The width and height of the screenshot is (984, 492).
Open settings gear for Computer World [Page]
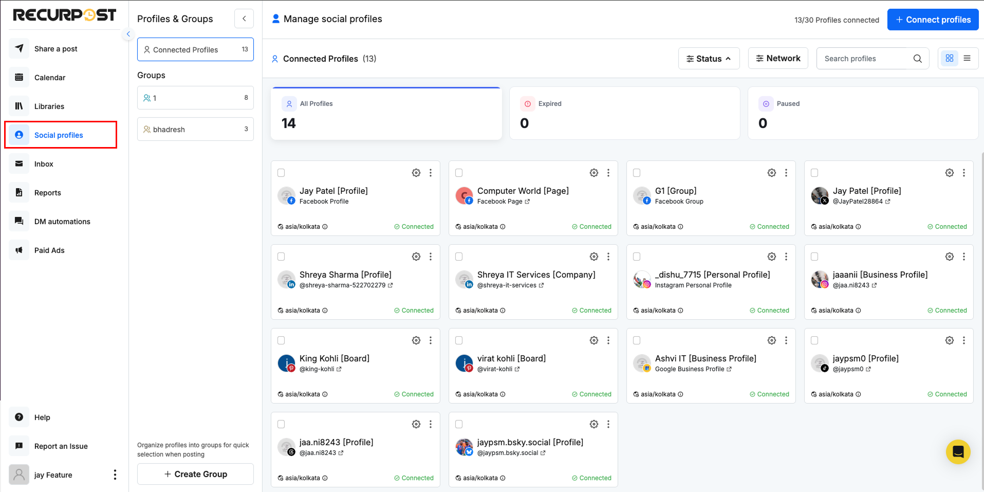click(594, 173)
